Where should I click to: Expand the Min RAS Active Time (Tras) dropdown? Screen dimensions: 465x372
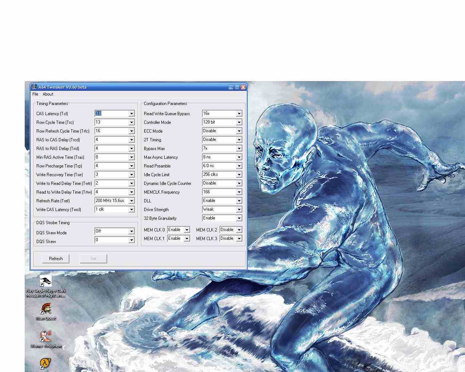tap(132, 157)
